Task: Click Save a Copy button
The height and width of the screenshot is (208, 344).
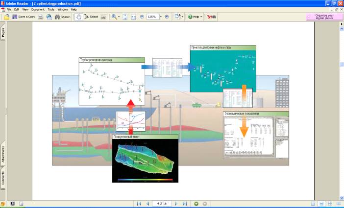Action: (24, 17)
